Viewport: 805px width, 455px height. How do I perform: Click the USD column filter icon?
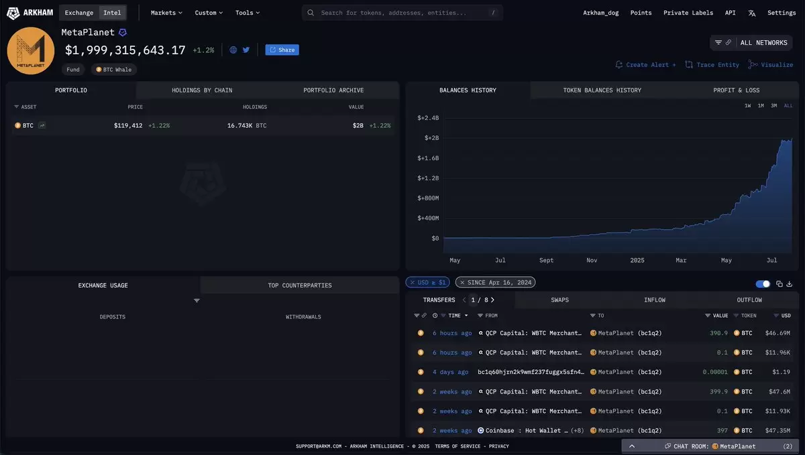(x=775, y=316)
